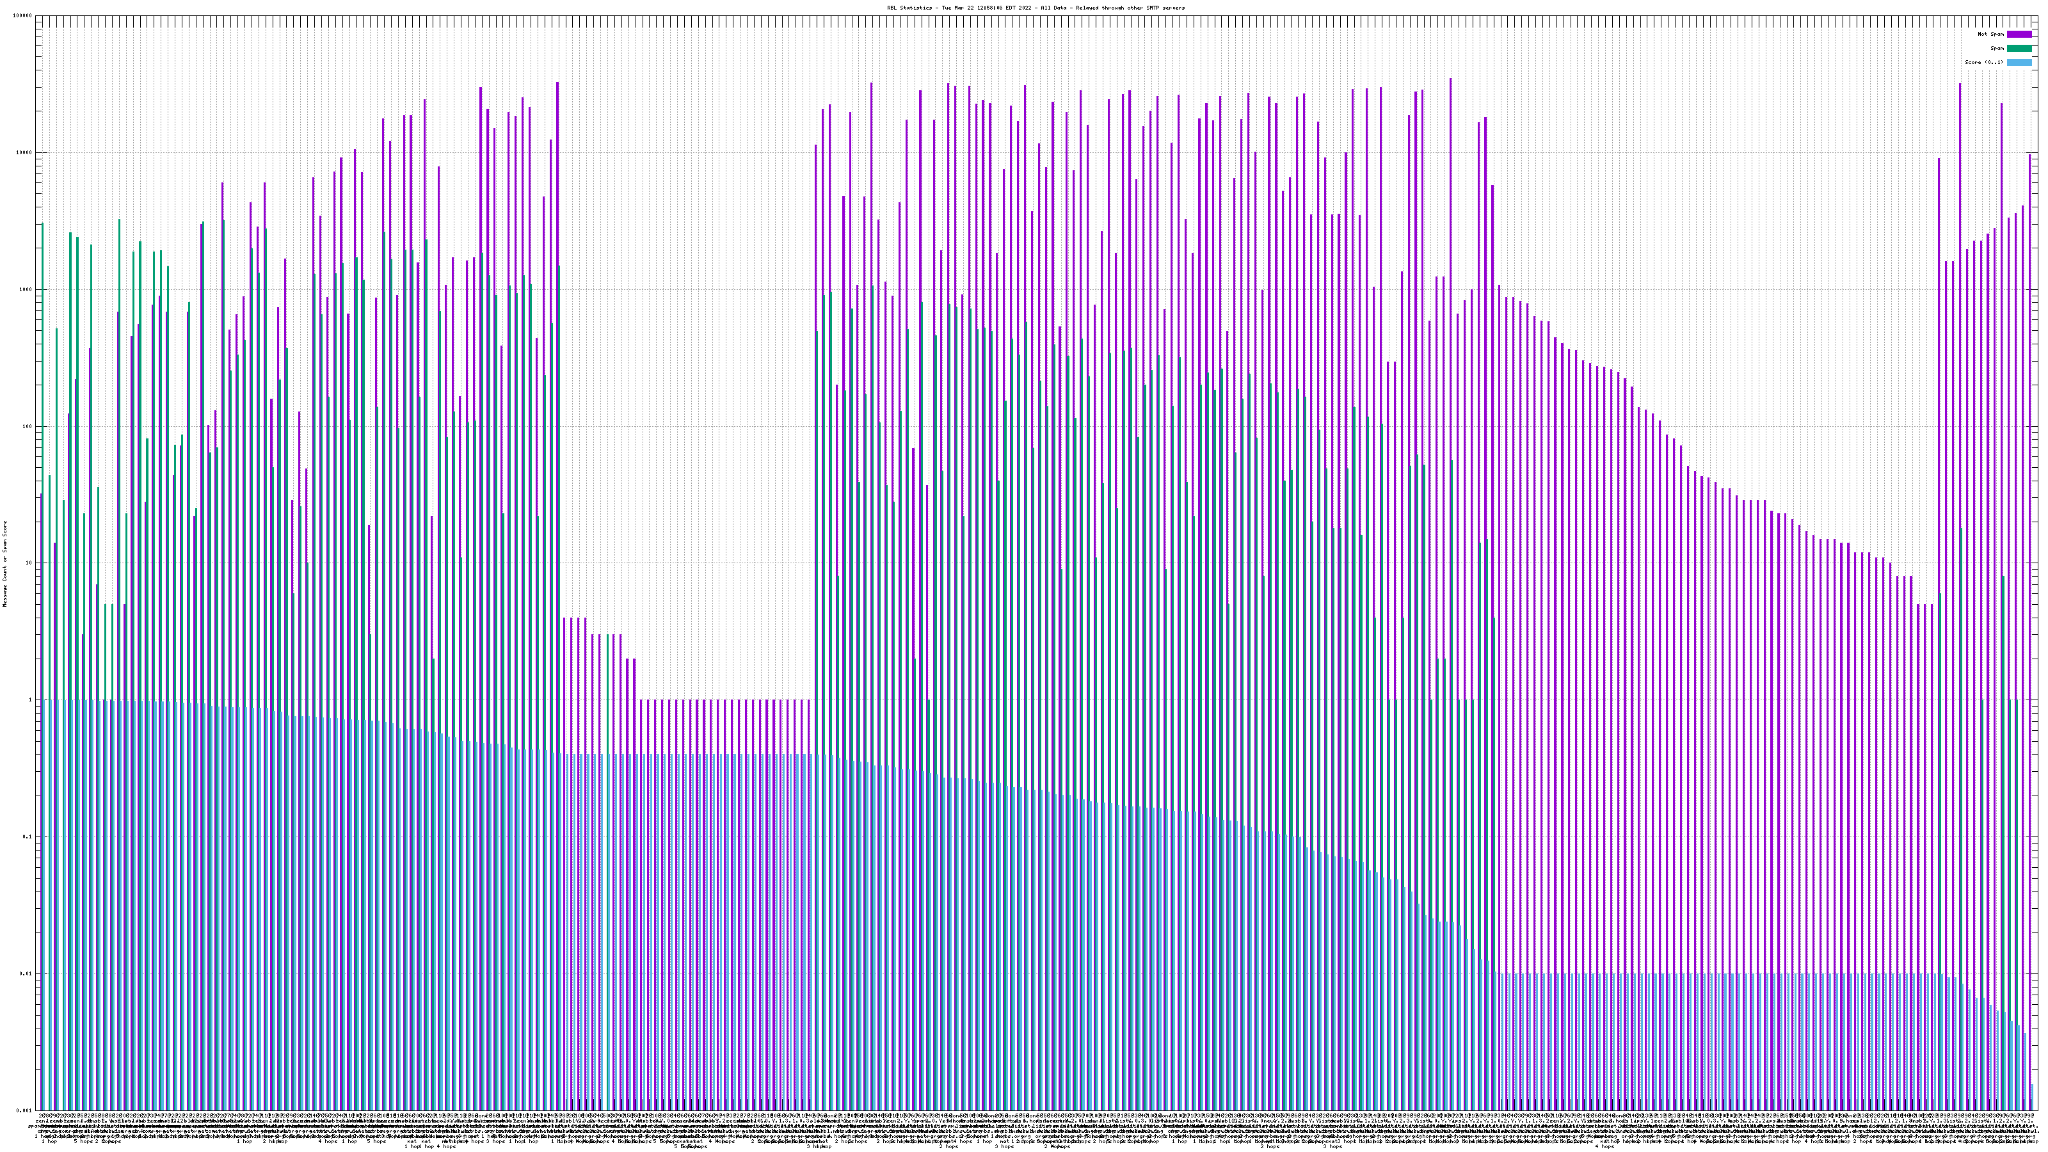The height and width of the screenshot is (1152, 2048).
Task: Click the 1 y-axis tick label
Action: [31, 700]
